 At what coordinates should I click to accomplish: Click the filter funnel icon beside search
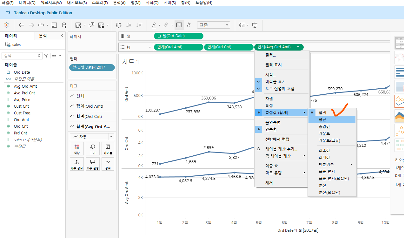point(46,56)
